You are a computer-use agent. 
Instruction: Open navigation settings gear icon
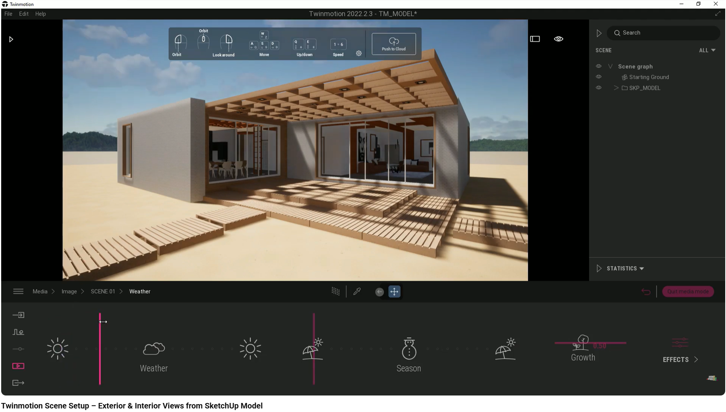click(x=358, y=53)
